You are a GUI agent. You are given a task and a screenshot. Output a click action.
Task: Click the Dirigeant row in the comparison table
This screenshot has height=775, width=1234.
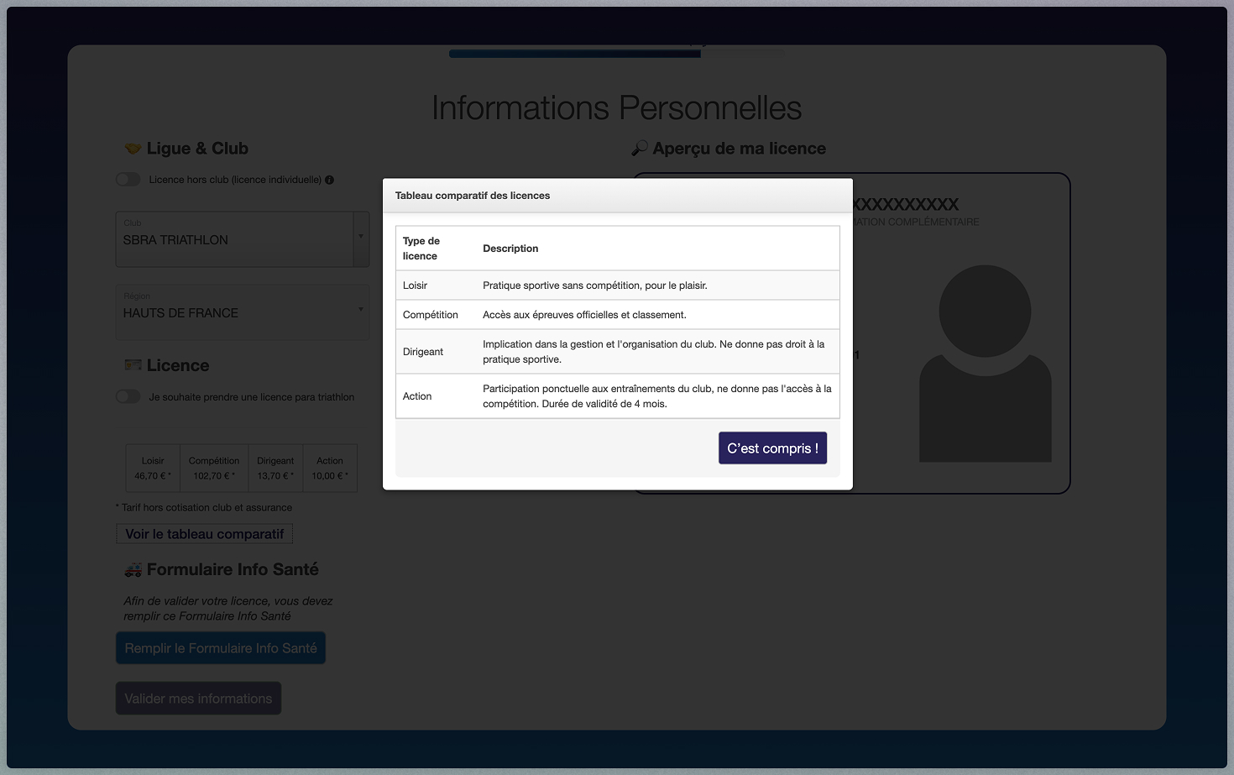[617, 352]
